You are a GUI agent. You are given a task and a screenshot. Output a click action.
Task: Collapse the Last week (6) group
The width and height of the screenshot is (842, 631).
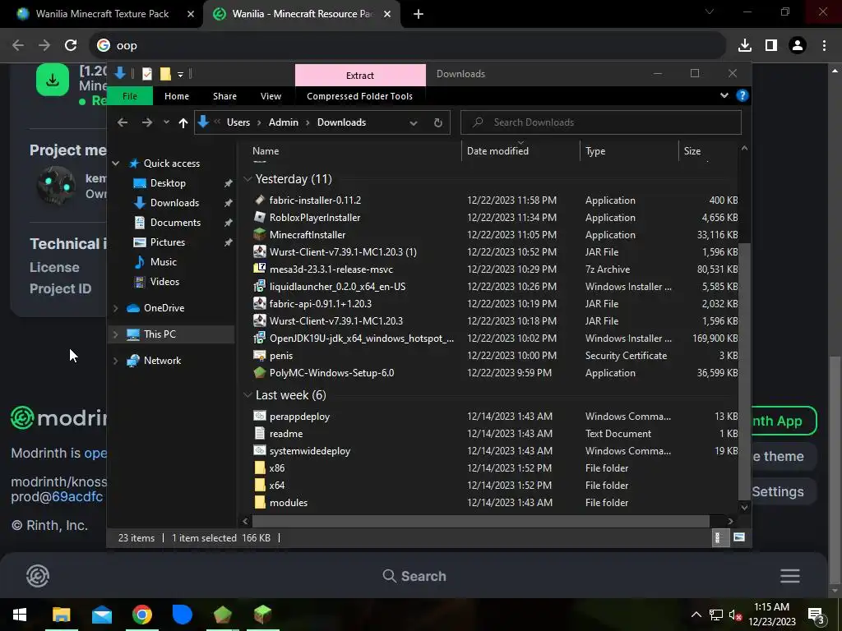tap(248, 395)
